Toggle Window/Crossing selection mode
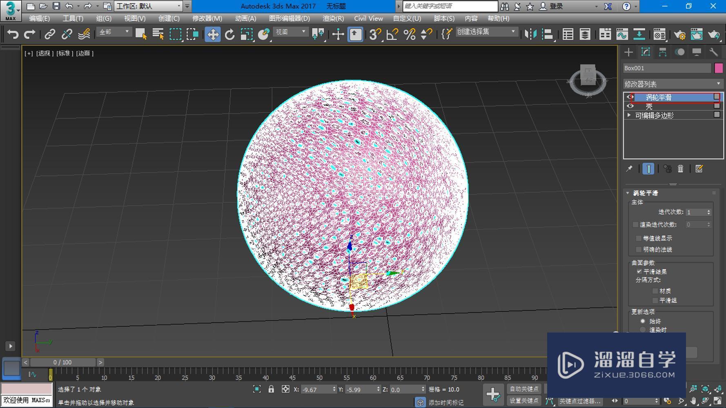This screenshot has width=726, height=408. pos(192,34)
